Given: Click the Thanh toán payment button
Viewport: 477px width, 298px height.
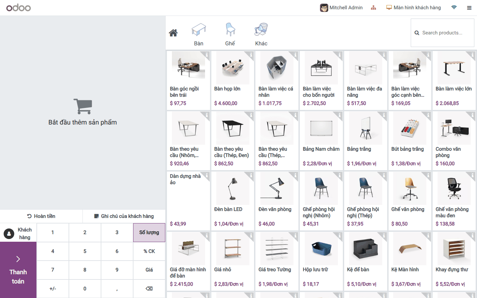Looking at the screenshot, I should (18, 270).
